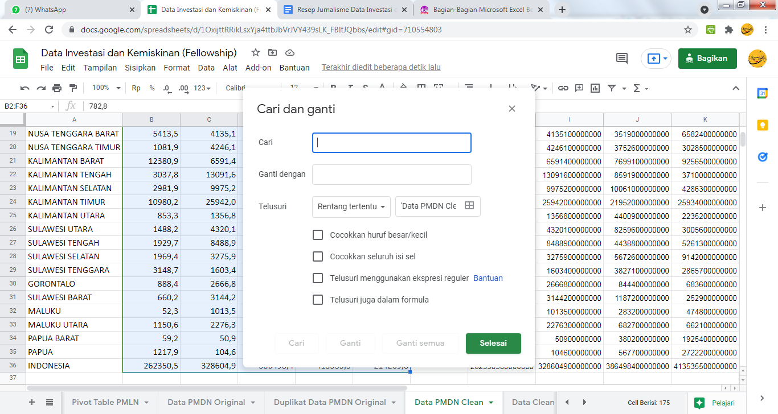Click the undo arrow in toolbar

point(25,88)
